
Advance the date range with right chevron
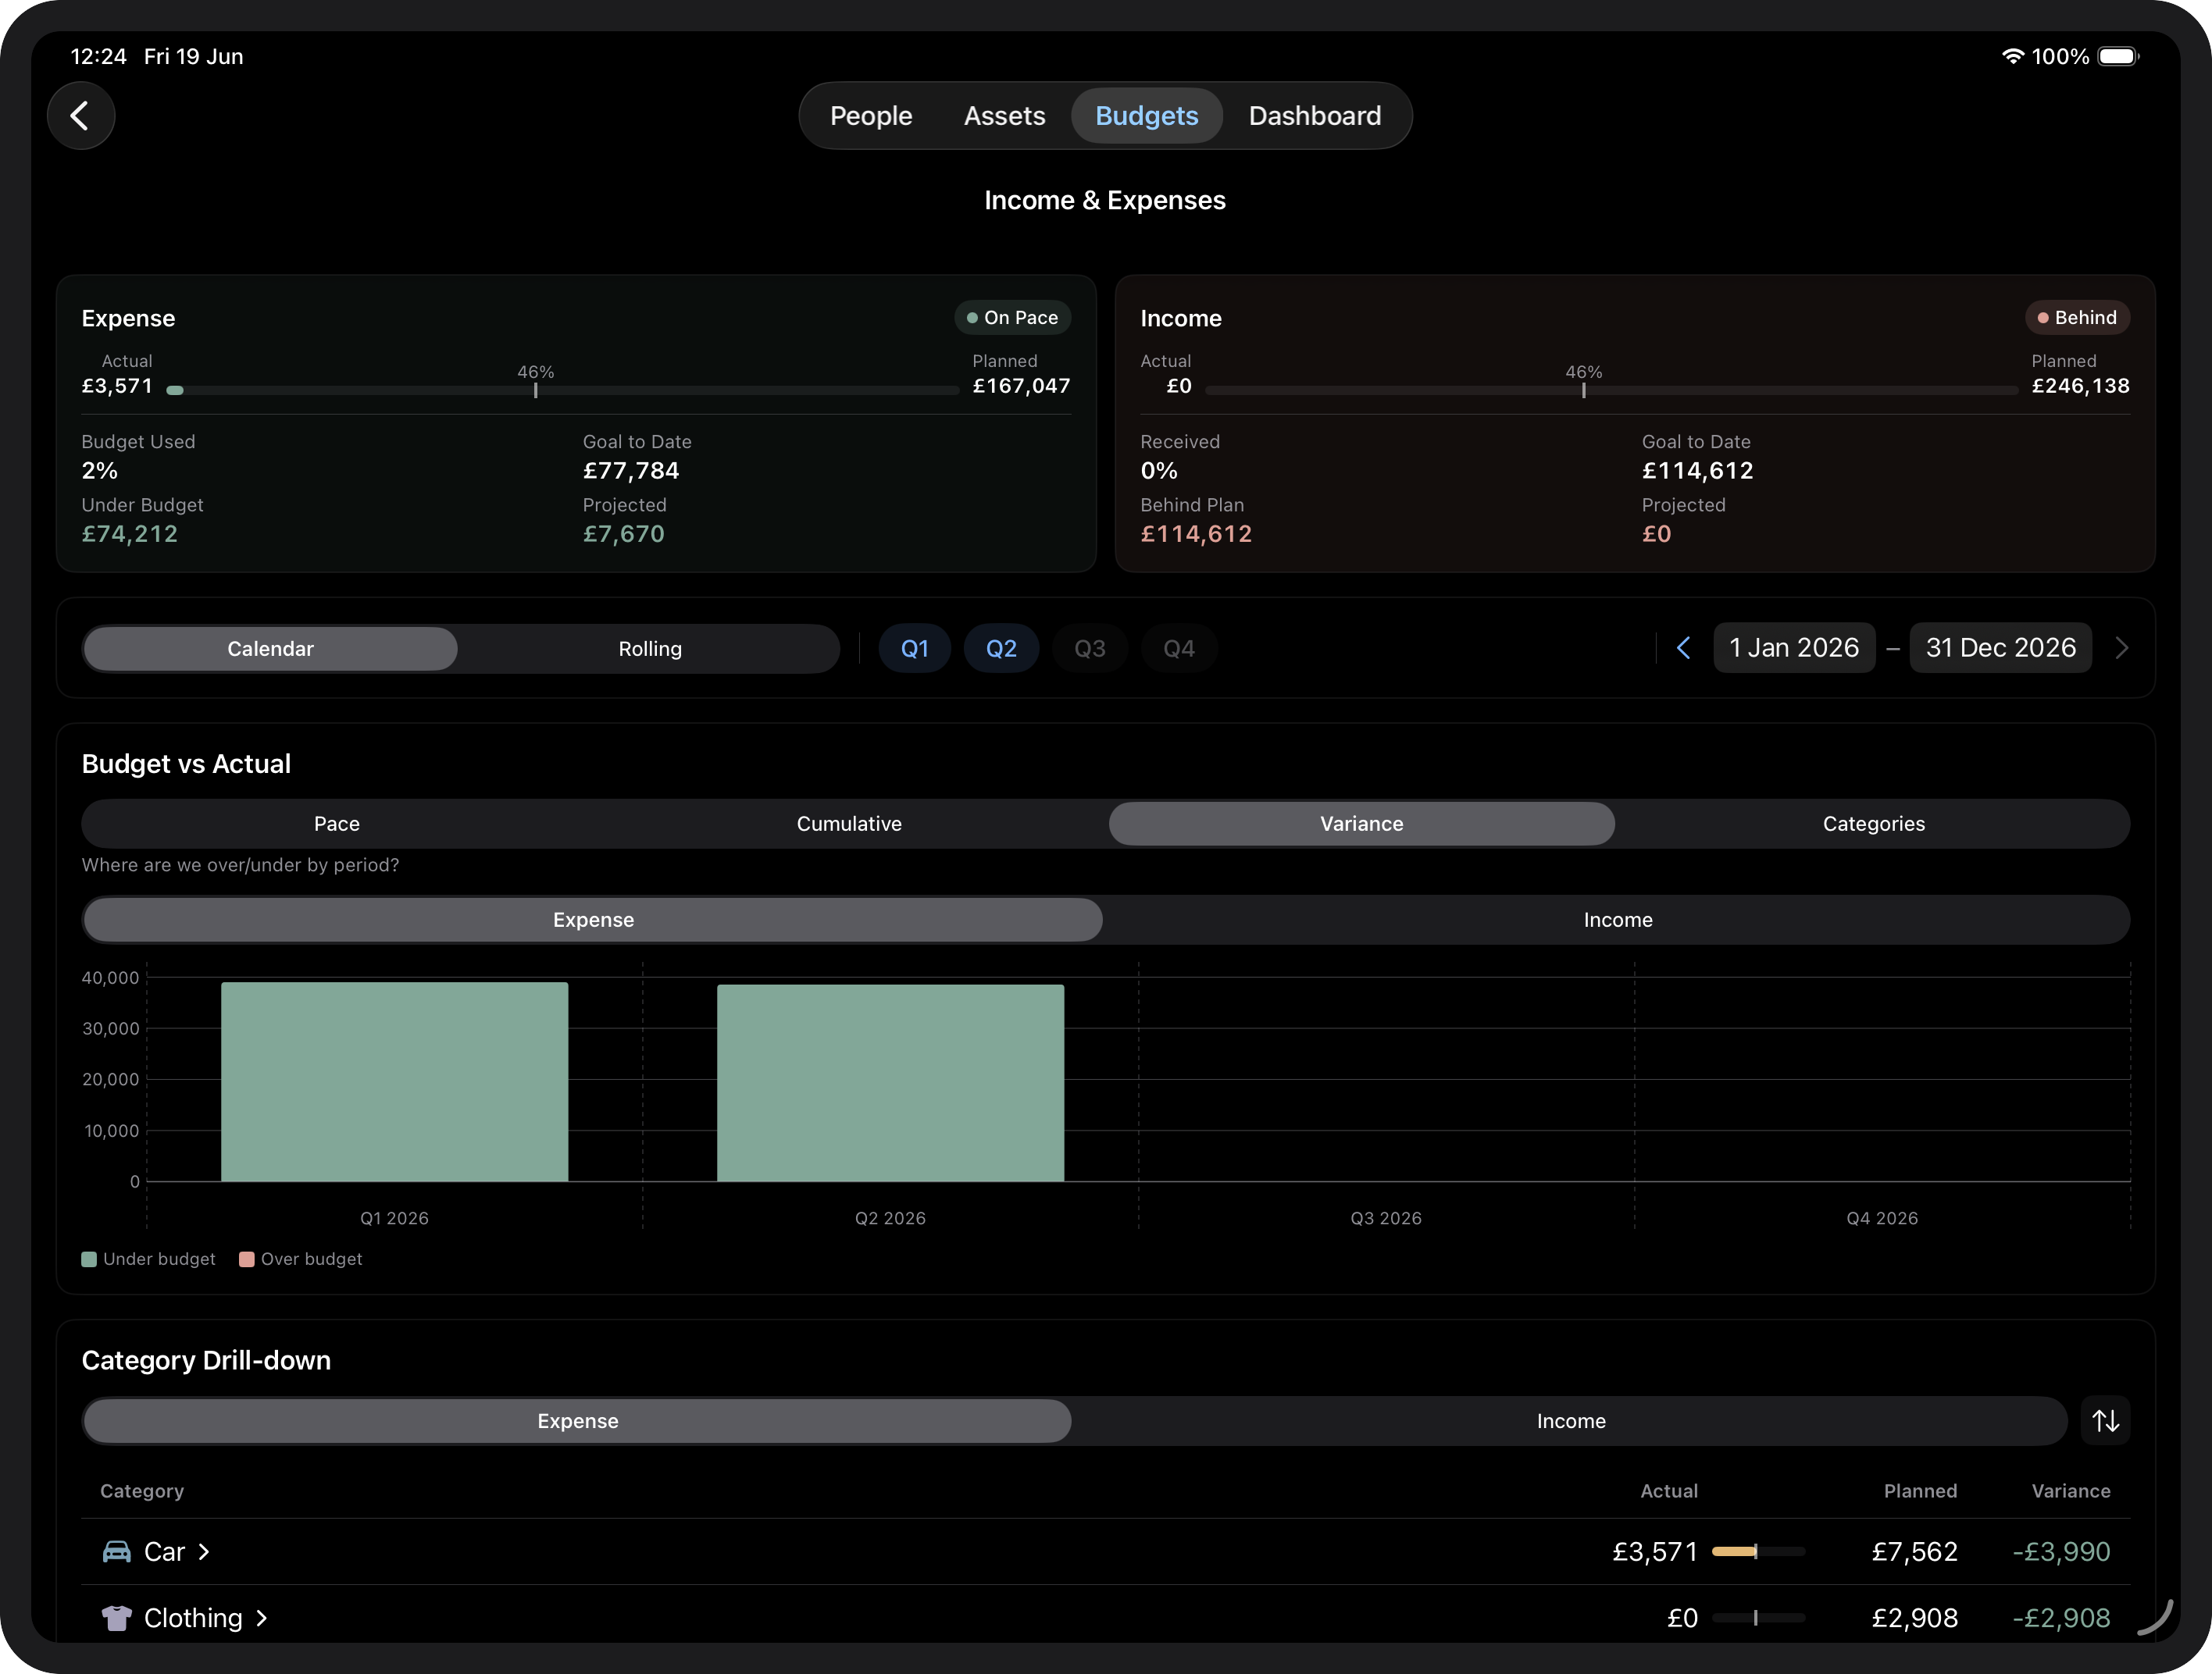tap(2121, 647)
